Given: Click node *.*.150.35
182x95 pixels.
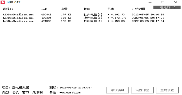Looking at the screenshot, I should (x=116, y=21).
